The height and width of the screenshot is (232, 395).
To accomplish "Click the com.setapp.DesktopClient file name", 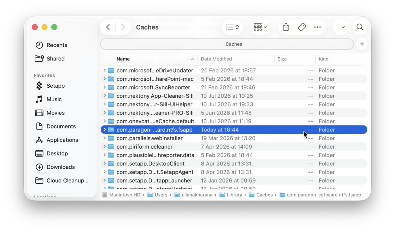I will coord(150,164).
